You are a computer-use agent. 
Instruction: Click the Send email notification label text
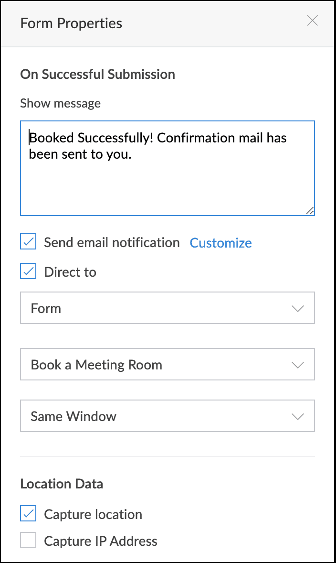tap(112, 243)
